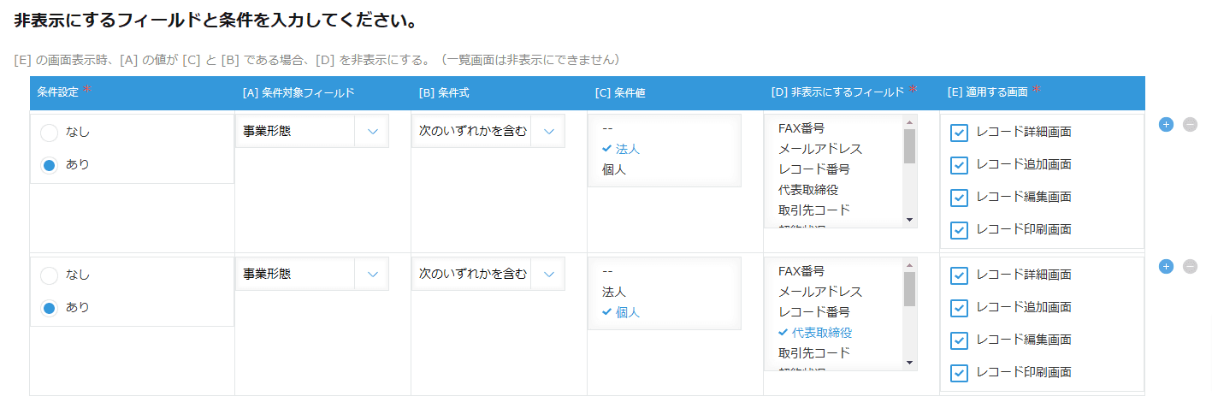Remove the second condition row

pos(1190,267)
